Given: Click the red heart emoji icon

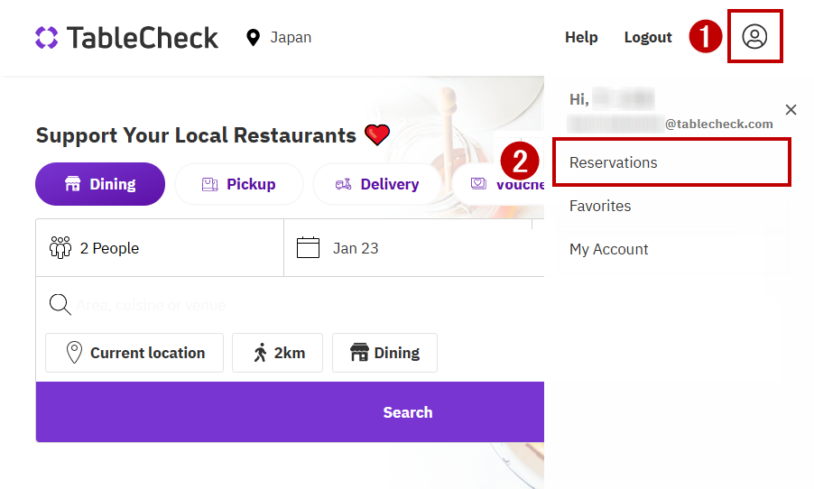Looking at the screenshot, I should point(377,135).
